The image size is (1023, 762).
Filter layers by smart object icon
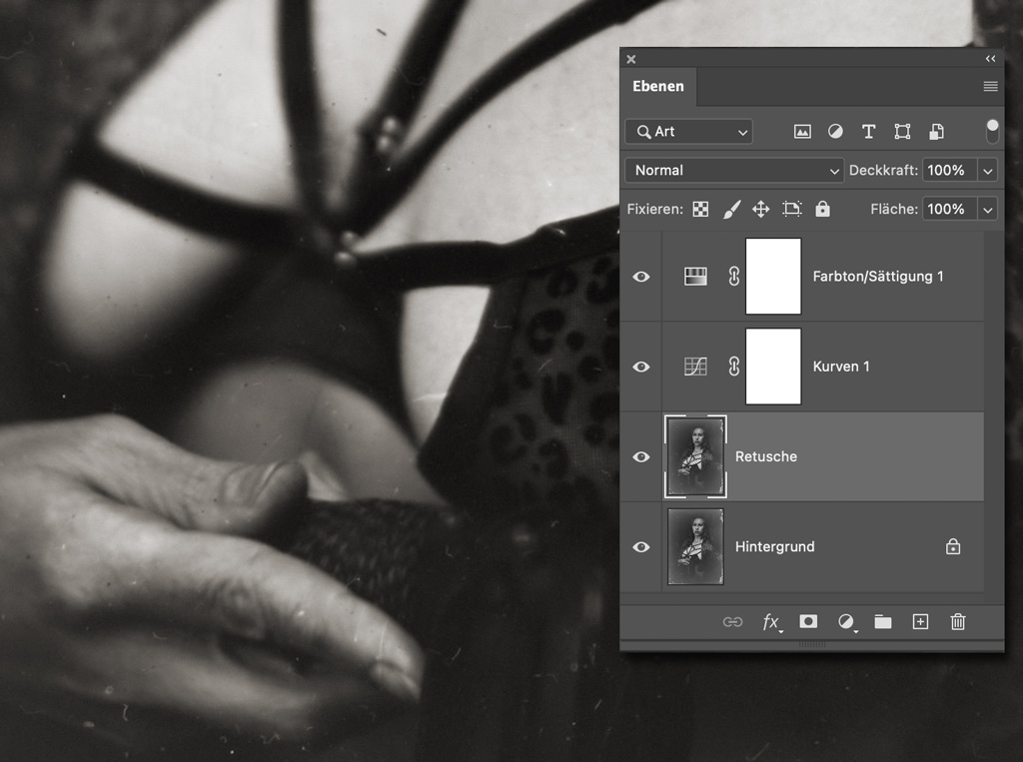pyautogui.click(x=936, y=132)
